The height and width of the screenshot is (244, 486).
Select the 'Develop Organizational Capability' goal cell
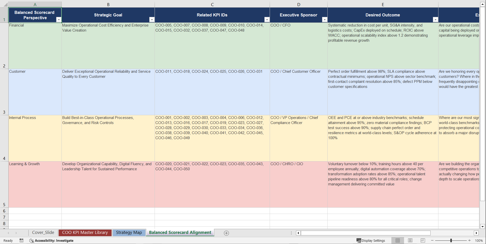[108, 184]
